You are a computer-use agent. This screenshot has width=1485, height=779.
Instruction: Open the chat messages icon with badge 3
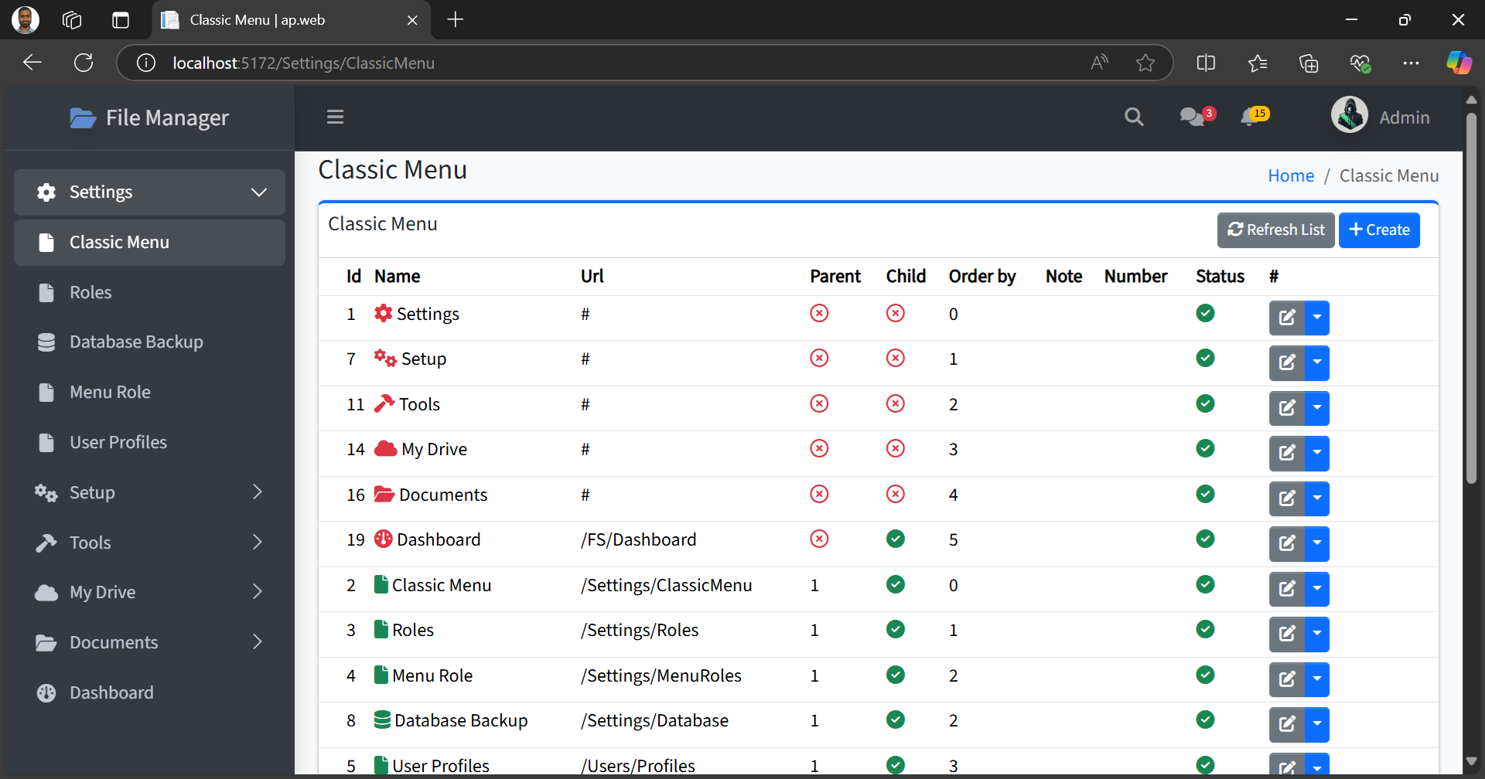pyautogui.click(x=1193, y=117)
